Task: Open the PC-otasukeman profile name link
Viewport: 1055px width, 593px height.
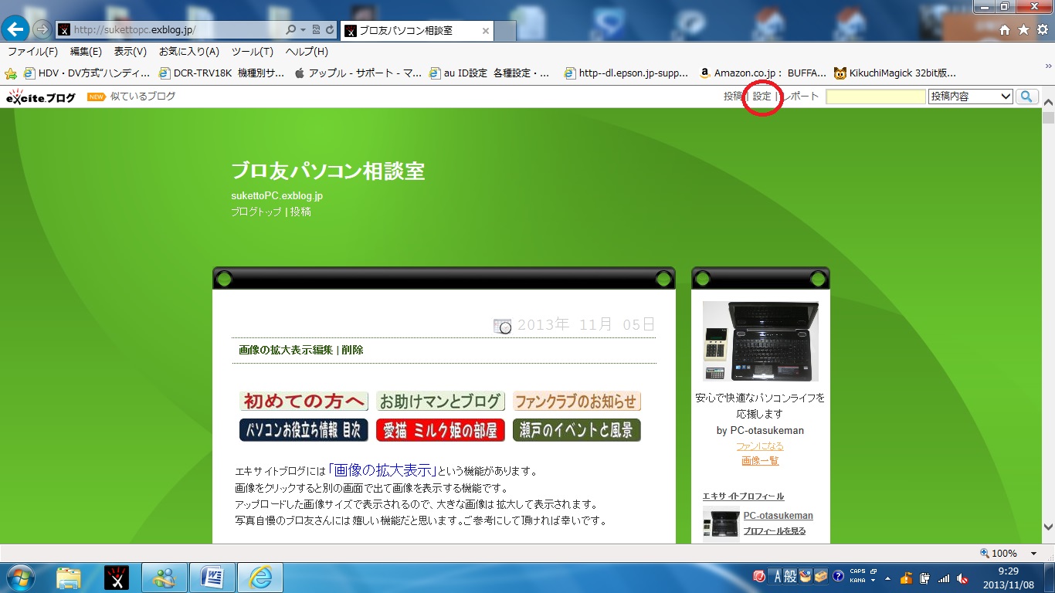Action: [x=778, y=516]
